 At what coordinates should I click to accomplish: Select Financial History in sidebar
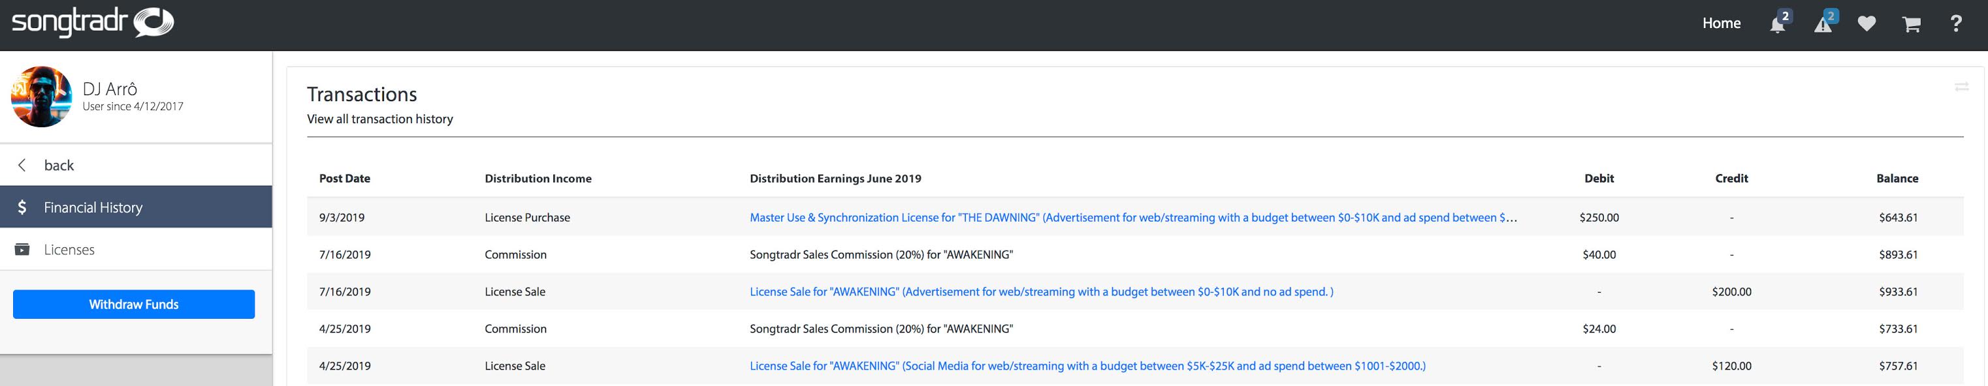[x=136, y=207]
